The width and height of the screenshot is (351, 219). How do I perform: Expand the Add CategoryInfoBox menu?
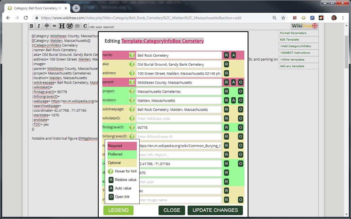click(x=298, y=46)
